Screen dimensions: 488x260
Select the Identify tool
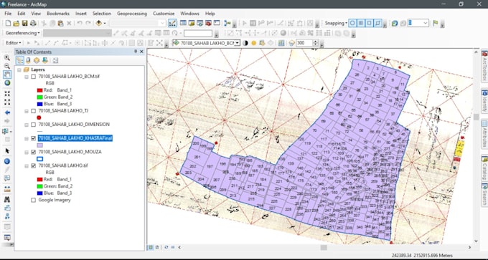point(7,162)
